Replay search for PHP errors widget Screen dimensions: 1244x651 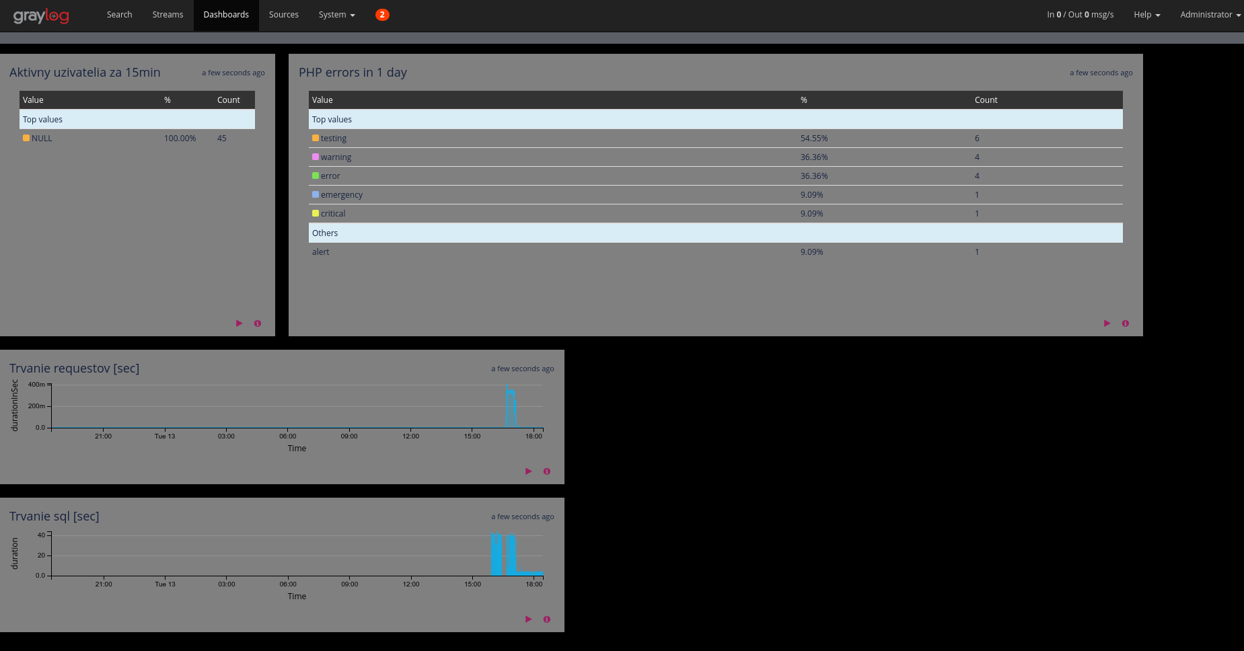(x=1107, y=323)
